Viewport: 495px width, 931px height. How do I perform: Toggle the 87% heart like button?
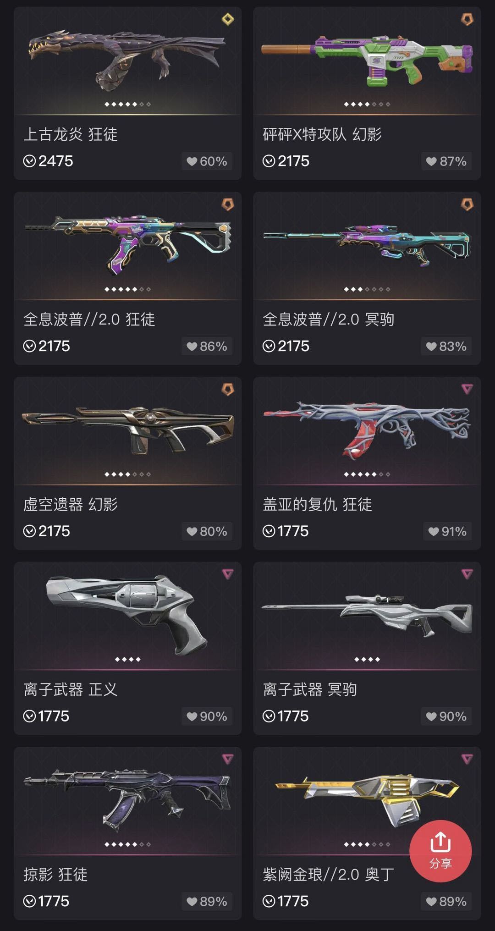click(446, 161)
